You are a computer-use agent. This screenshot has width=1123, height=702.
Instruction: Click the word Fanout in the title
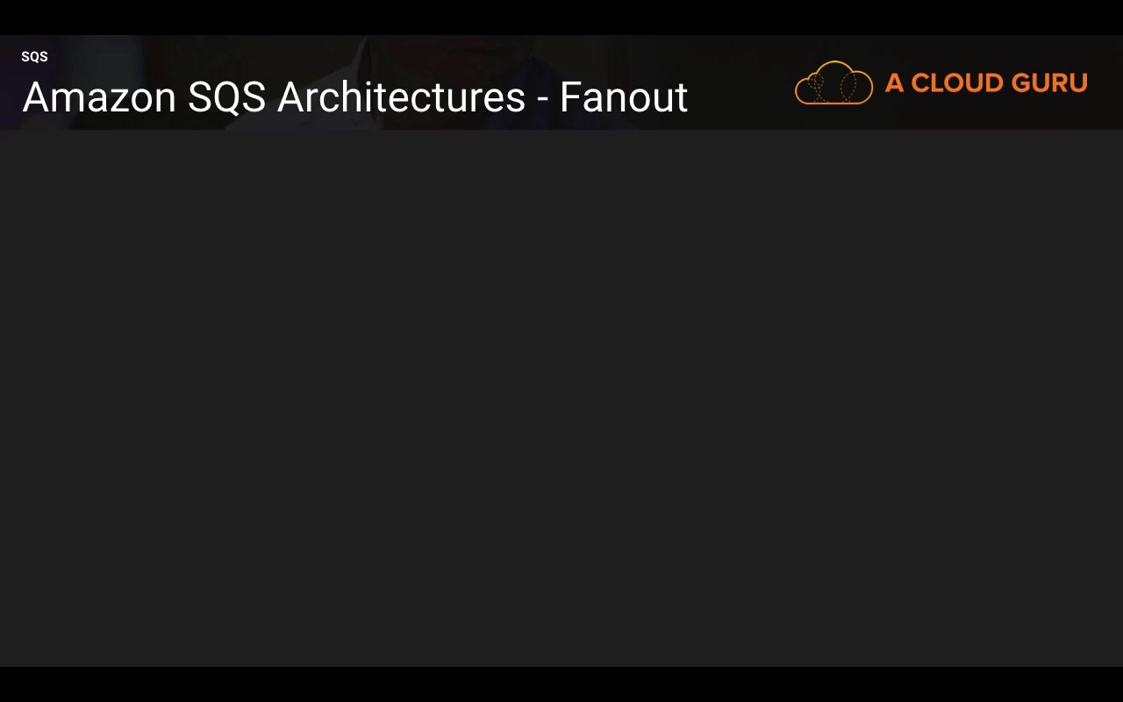[623, 97]
